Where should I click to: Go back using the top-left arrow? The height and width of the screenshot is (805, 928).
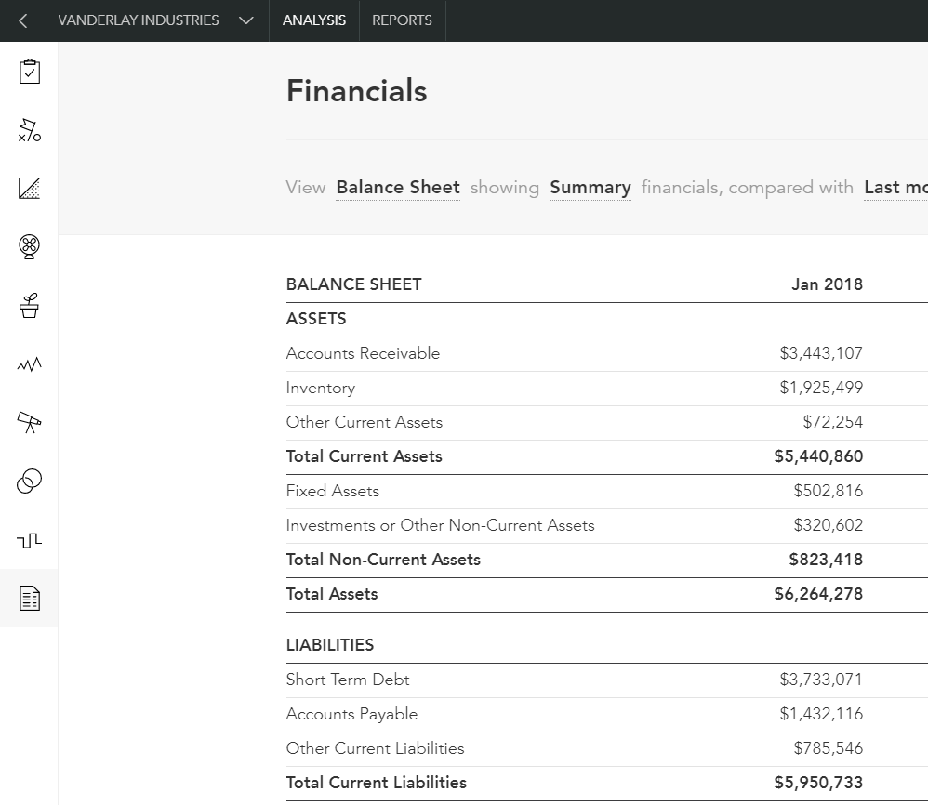click(x=22, y=20)
